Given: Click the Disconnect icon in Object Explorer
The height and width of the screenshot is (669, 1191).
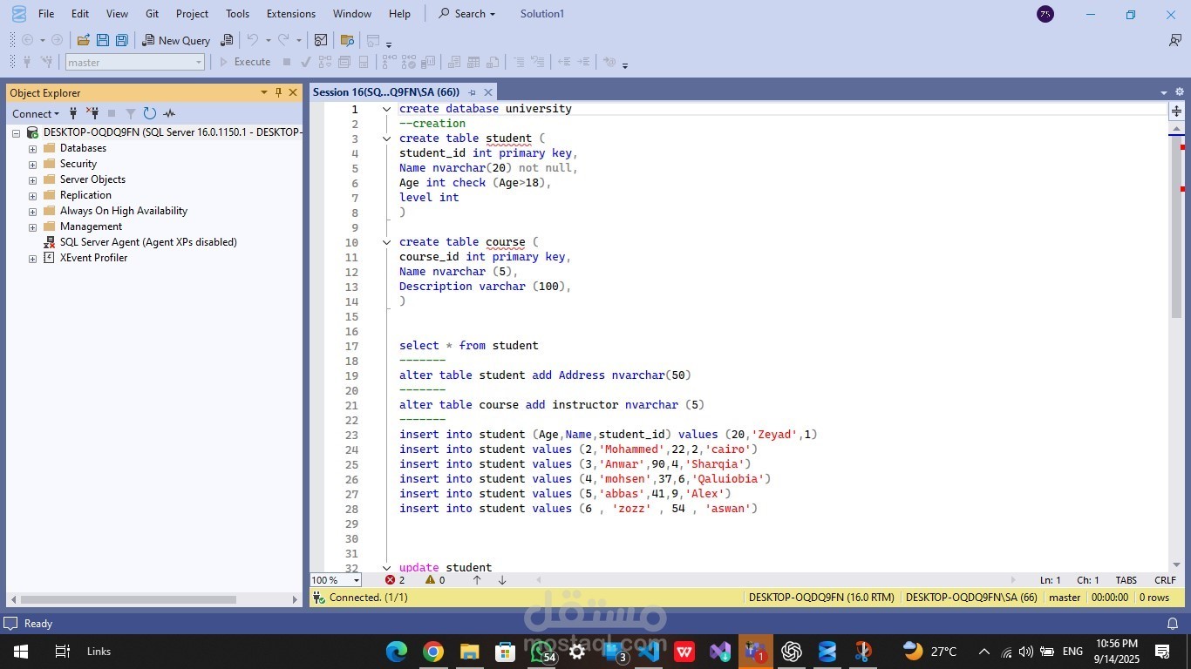Looking at the screenshot, I should 92,113.
